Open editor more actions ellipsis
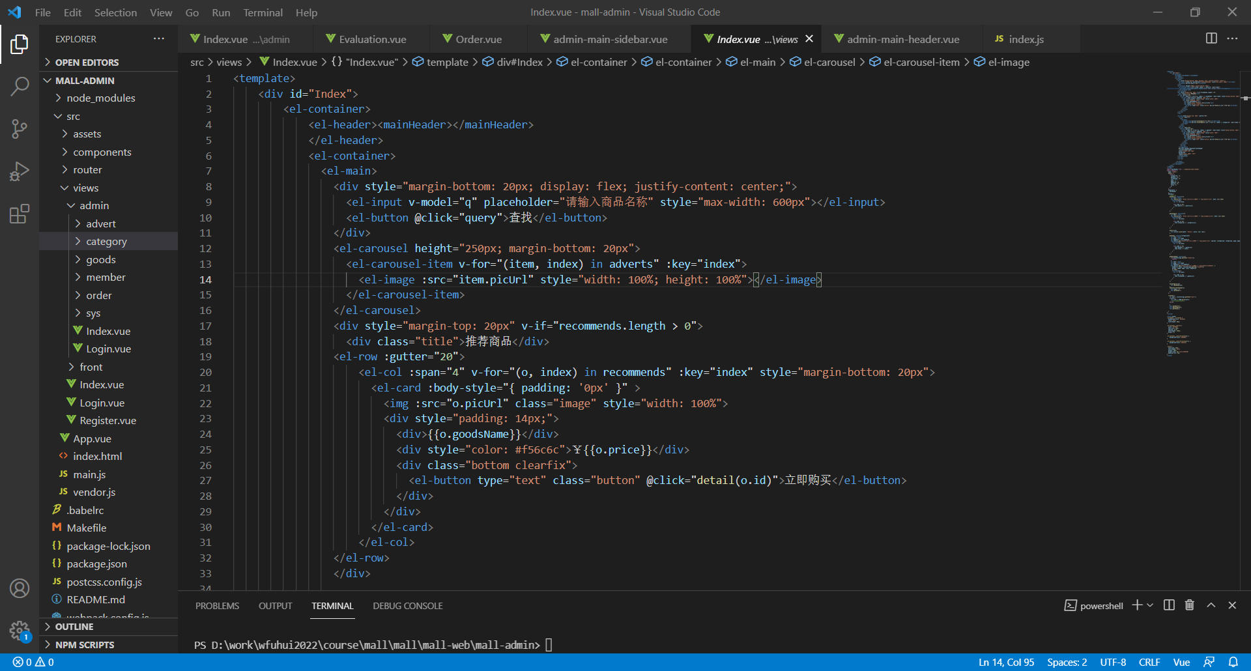The width and height of the screenshot is (1251, 671). (x=1232, y=38)
